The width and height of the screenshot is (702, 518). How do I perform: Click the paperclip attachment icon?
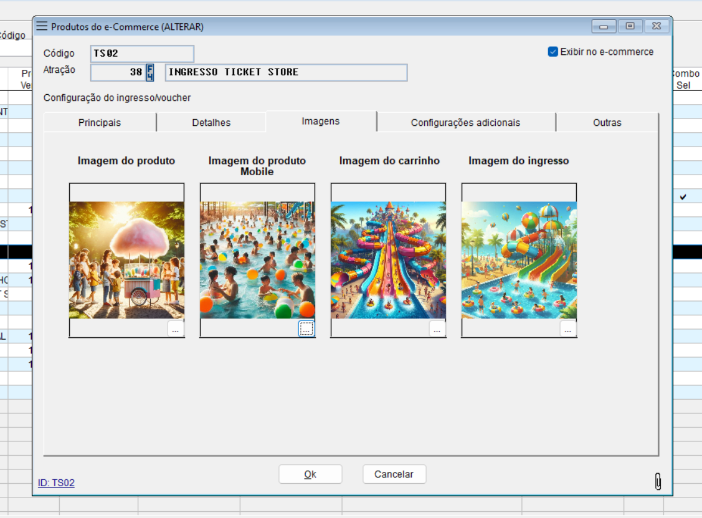[658, 481]
